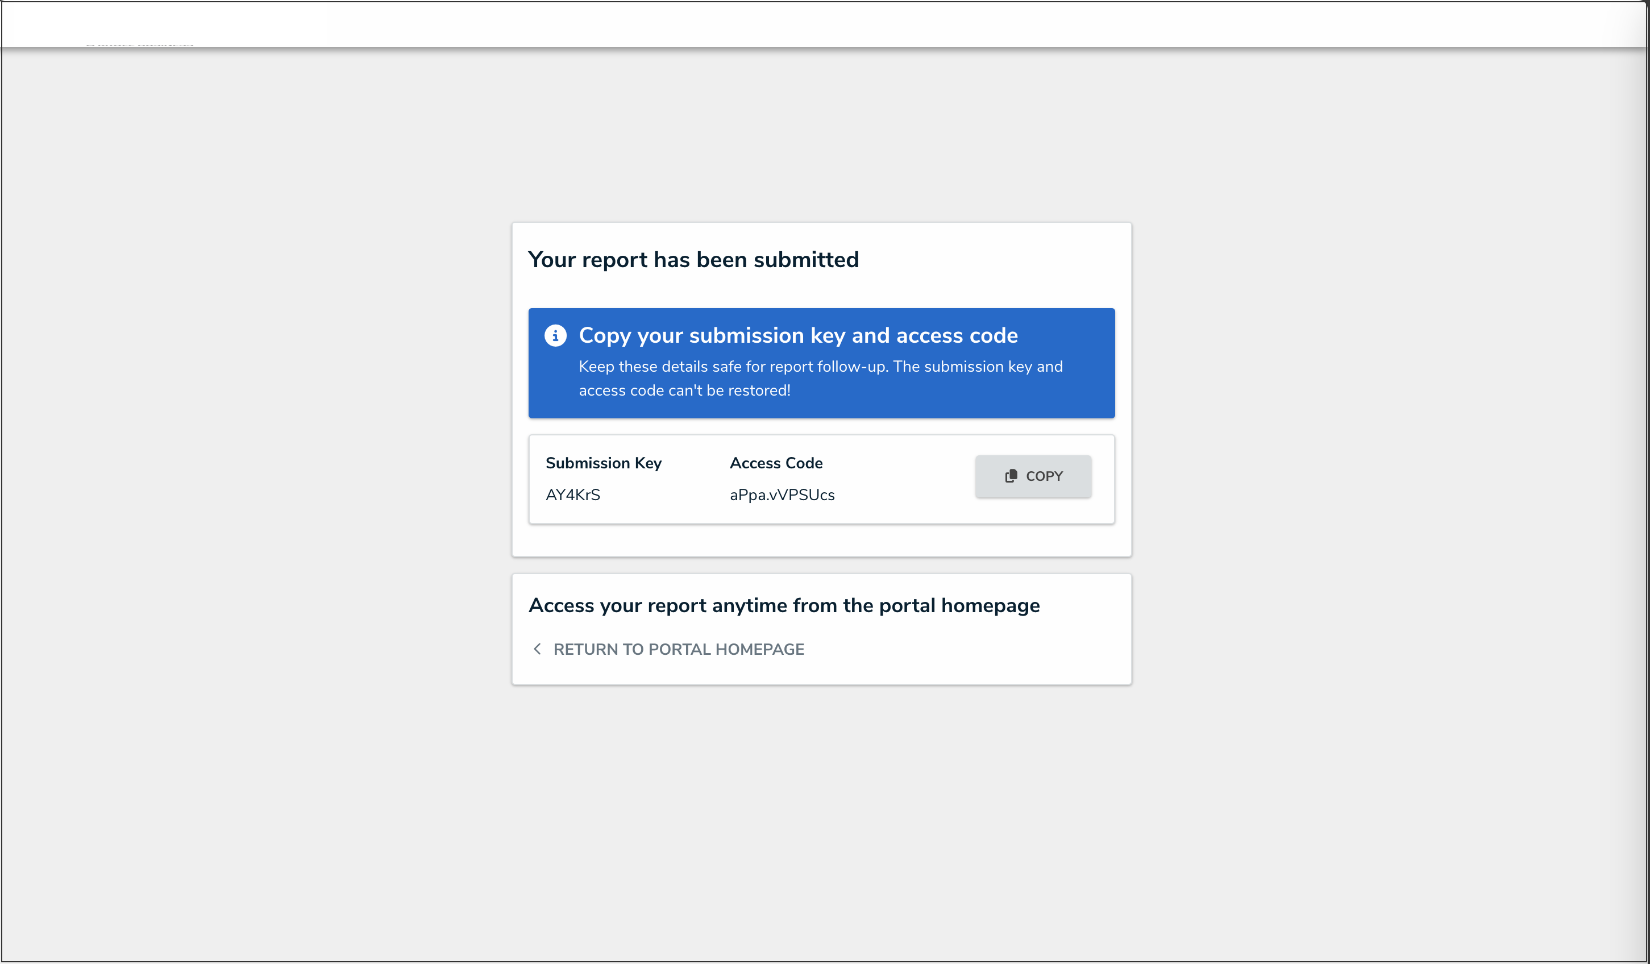The width and height of the screenshot is (1650, 964).
Task: Click the Submission Key label
Action: 604,463
